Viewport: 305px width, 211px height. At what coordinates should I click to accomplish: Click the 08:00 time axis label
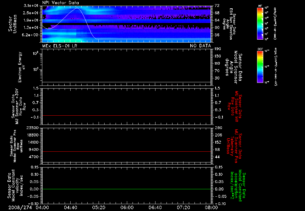pyautogui.click(x=211, y=207)
